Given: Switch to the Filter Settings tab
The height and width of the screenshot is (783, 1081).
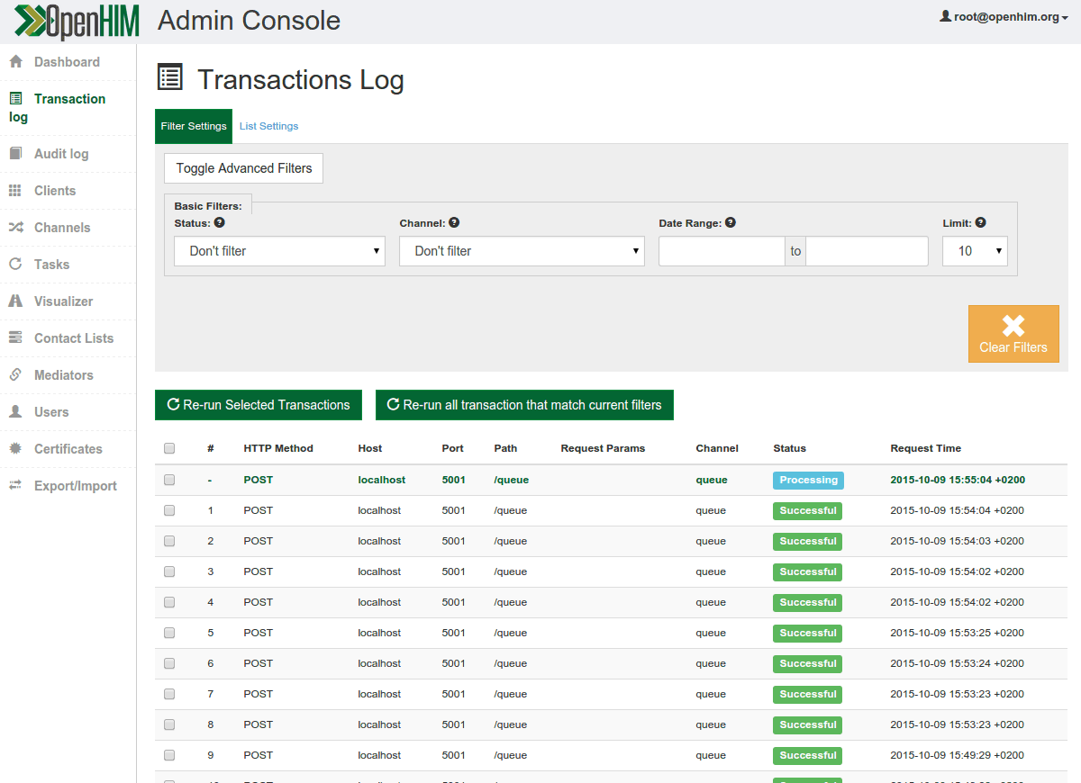Looking at the screenshot, I should 194,126.
